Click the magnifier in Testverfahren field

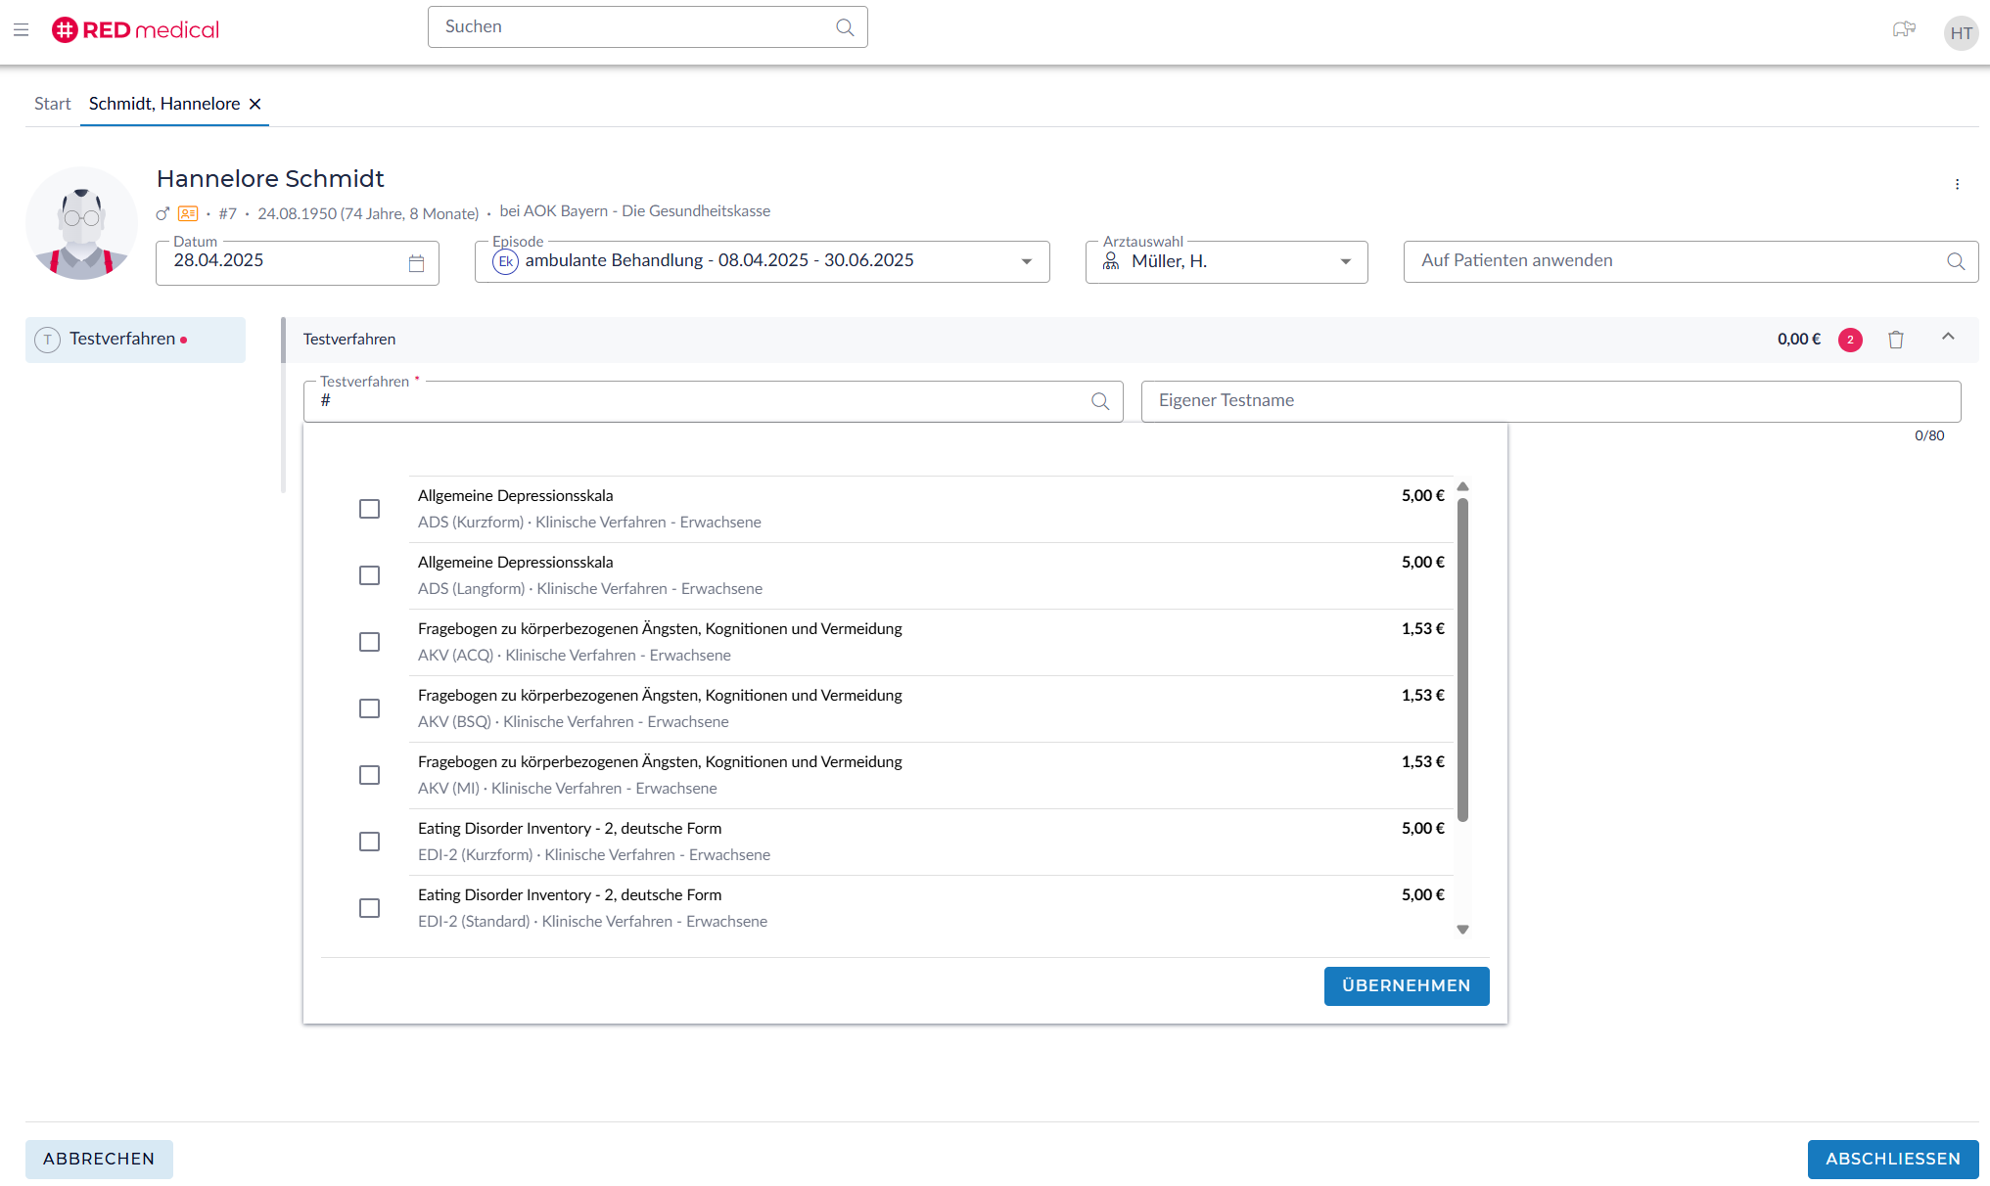1100,401
